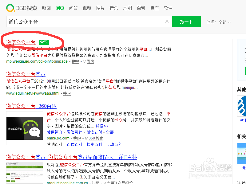Click the blue app icon in the sidebar
Screen dimensions: 246x184
pos(242,106)
